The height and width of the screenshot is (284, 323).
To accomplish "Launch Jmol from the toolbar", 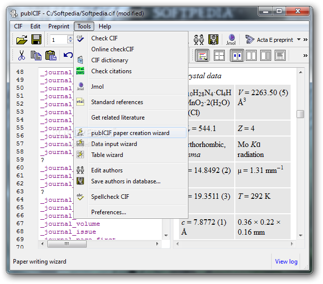I will (231, 39).
